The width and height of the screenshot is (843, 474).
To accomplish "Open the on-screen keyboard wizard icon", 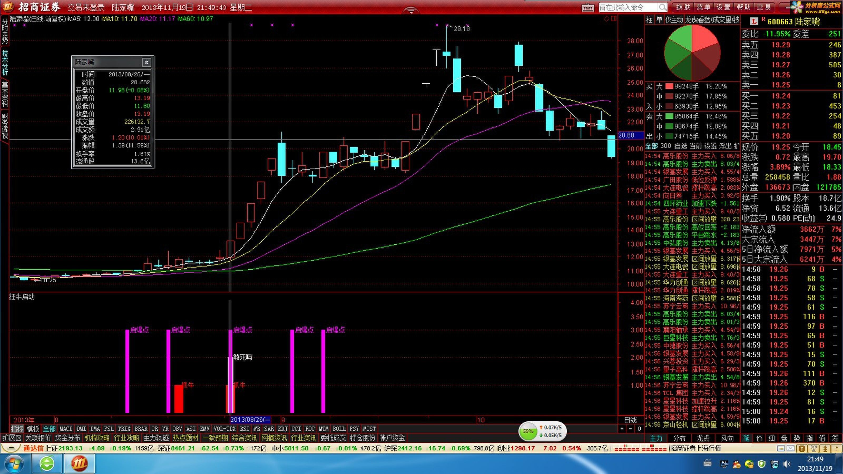I will click(588, 8).
